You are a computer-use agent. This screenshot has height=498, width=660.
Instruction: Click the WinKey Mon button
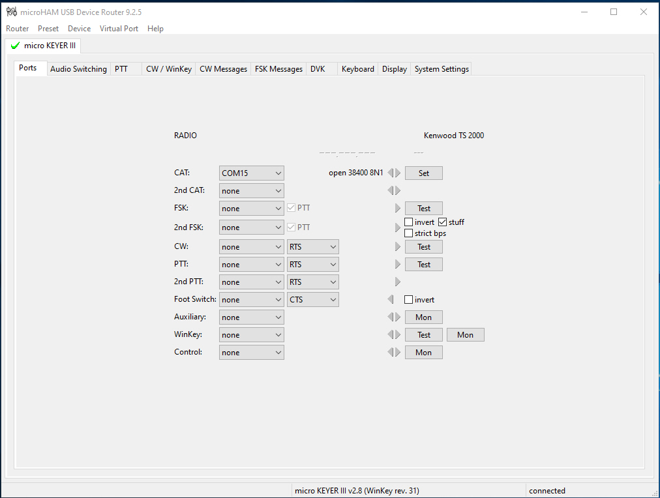click(465, 335)
